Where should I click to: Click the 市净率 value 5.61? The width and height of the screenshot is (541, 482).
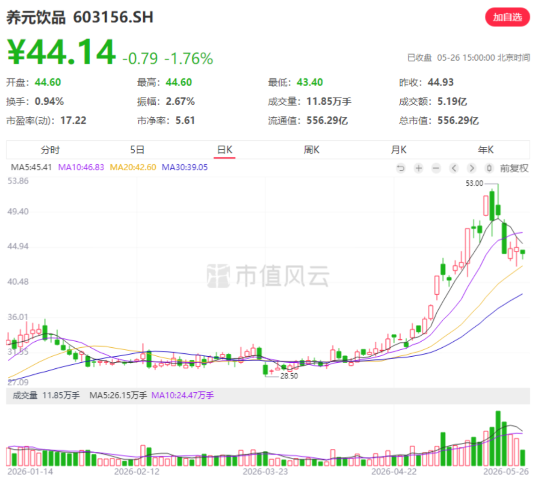[185, 120]
